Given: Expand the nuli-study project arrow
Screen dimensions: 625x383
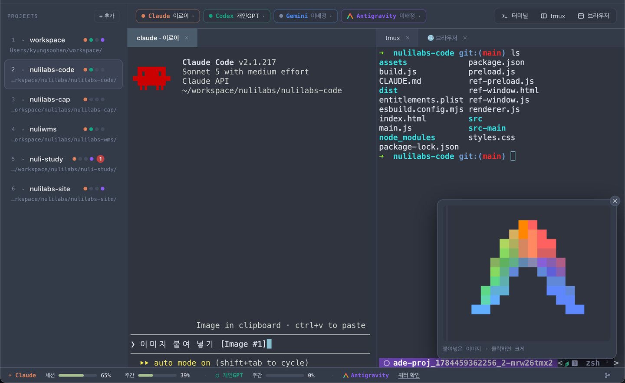Looking at the screenshot, I should 23,159.
